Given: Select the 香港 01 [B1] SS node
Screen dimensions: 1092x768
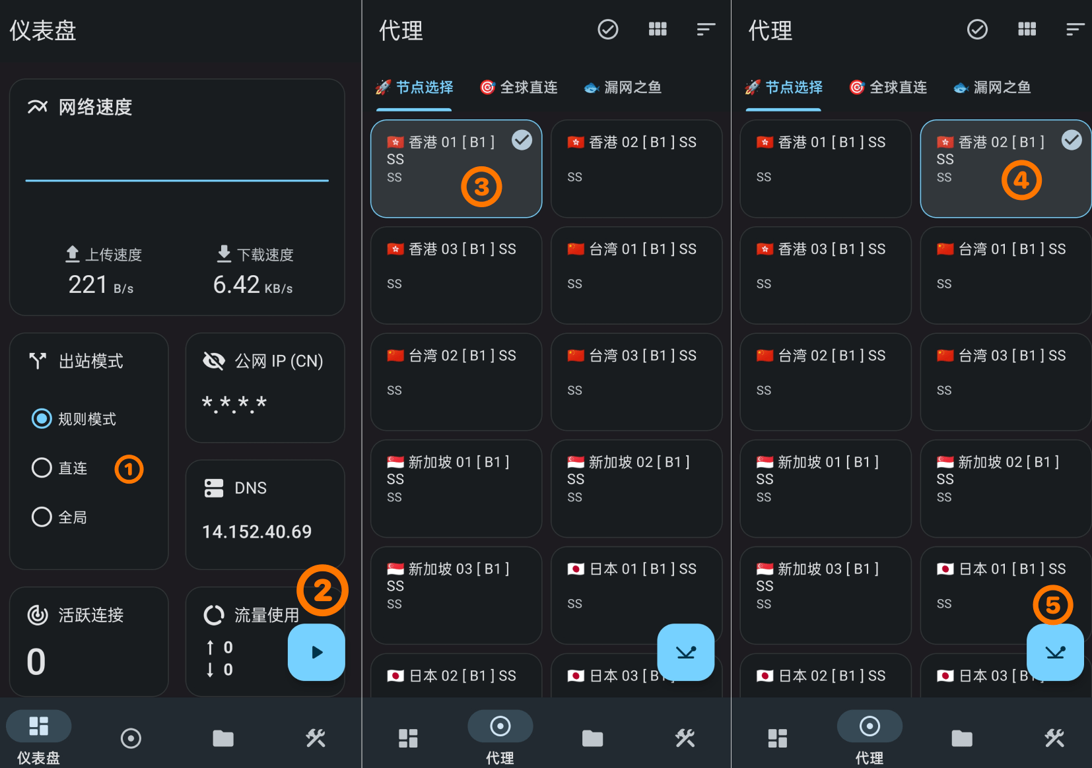Looking at the screenshot, I should (x=456, y=168).
